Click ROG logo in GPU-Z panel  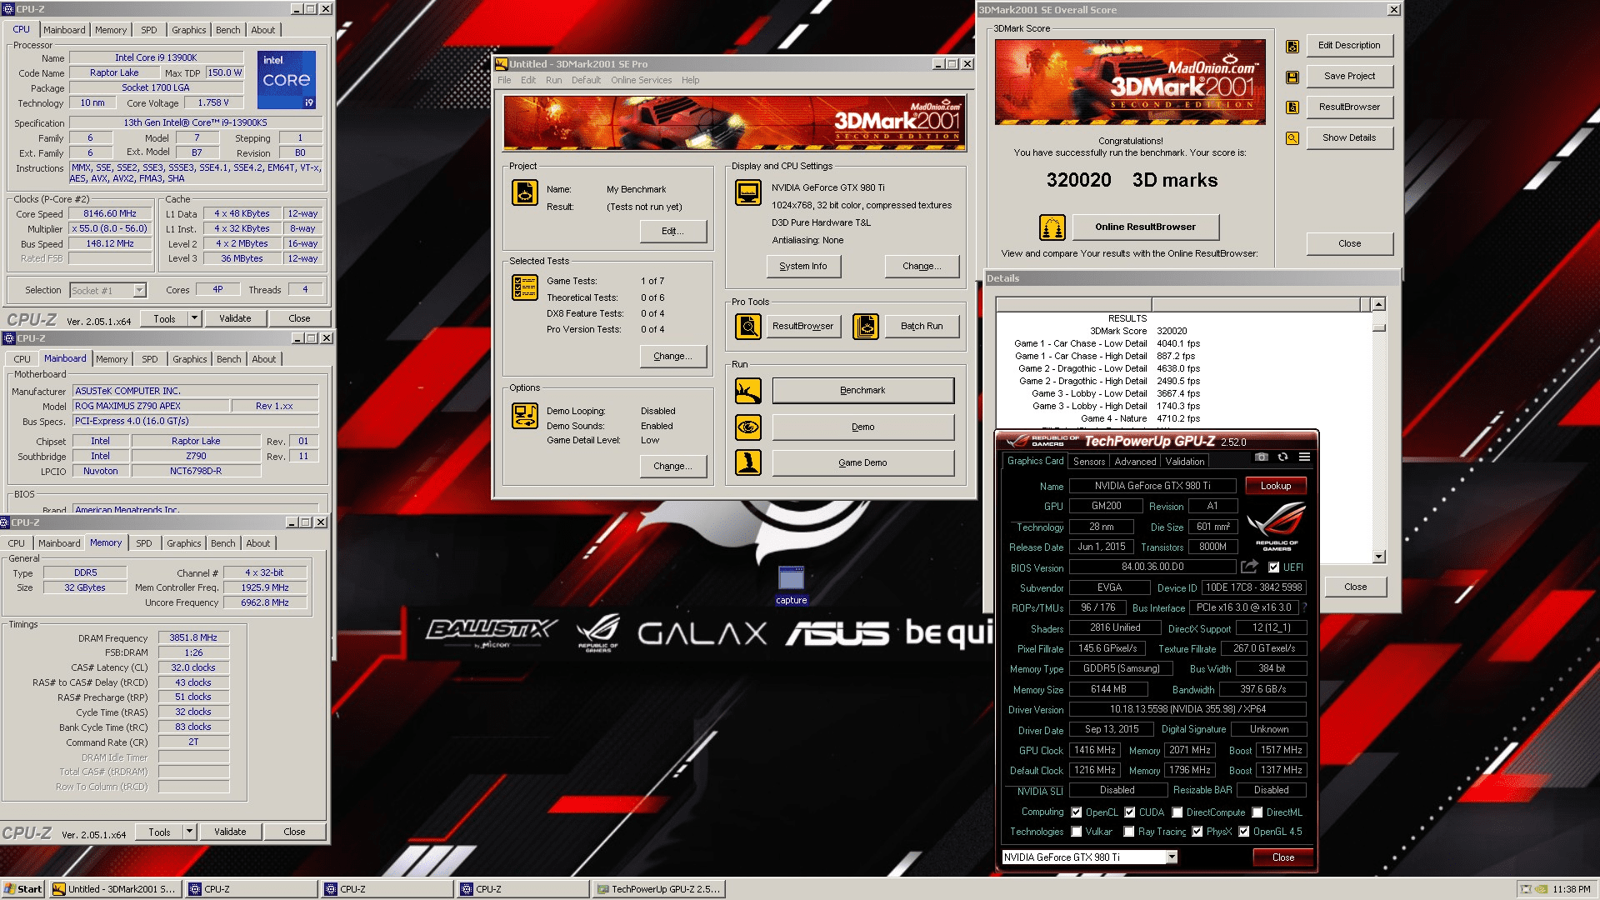(x=1276, y=527)
